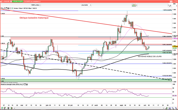
Task: Click the 1 302,34 price axis tag
Action: coord(175,36)
